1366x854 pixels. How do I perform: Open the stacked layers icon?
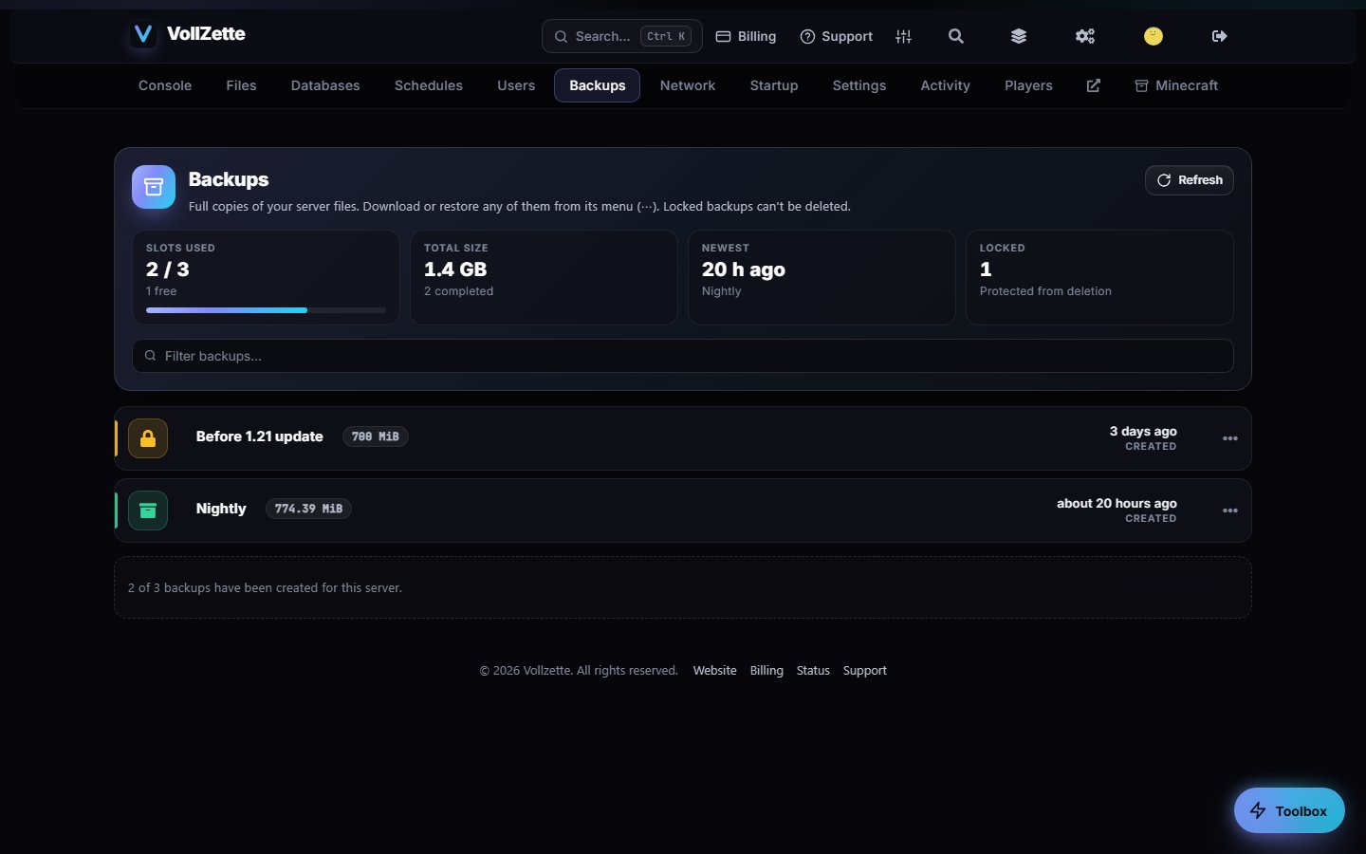(1019, 36)
